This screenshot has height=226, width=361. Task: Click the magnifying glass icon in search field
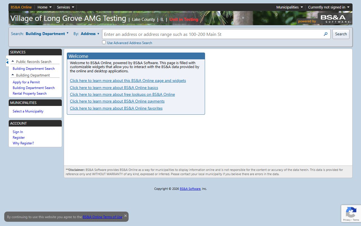325,34
